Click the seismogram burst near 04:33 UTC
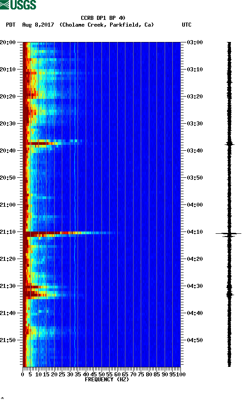Image resolution: width=249 pixels, height=403 pixels. pos(230,295)
